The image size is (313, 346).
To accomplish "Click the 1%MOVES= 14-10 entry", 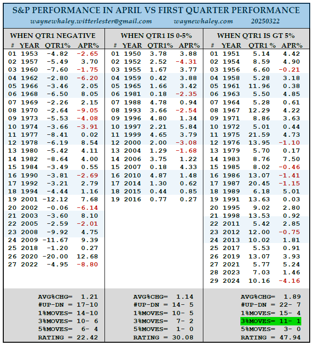I will [x=68, y=313].
